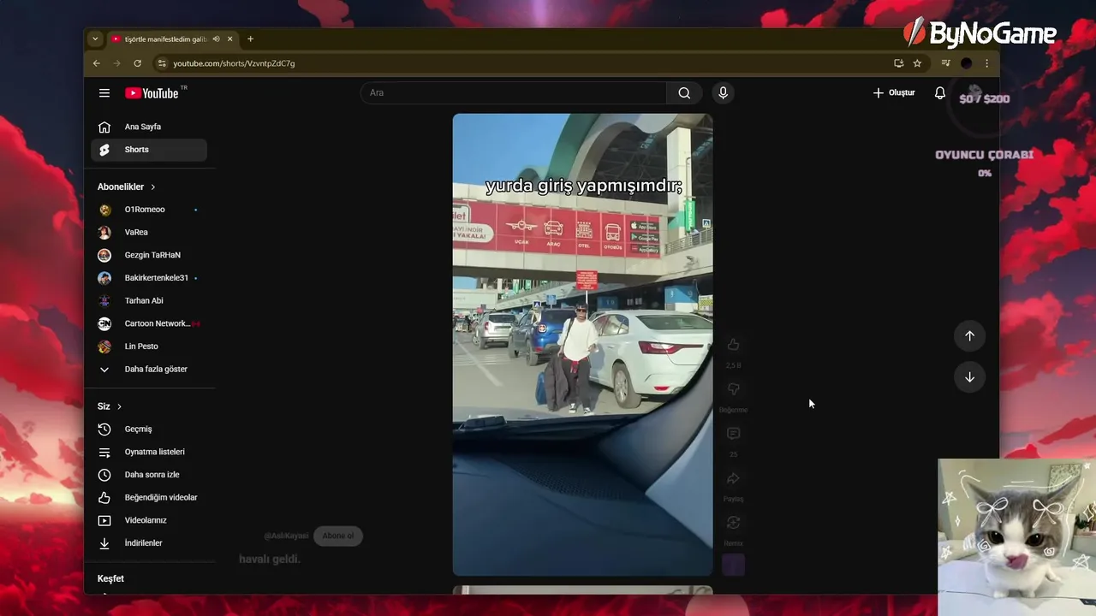Screen dimensions: 1096x616
Task: Expand the Siz section
Action: point(110,406)
